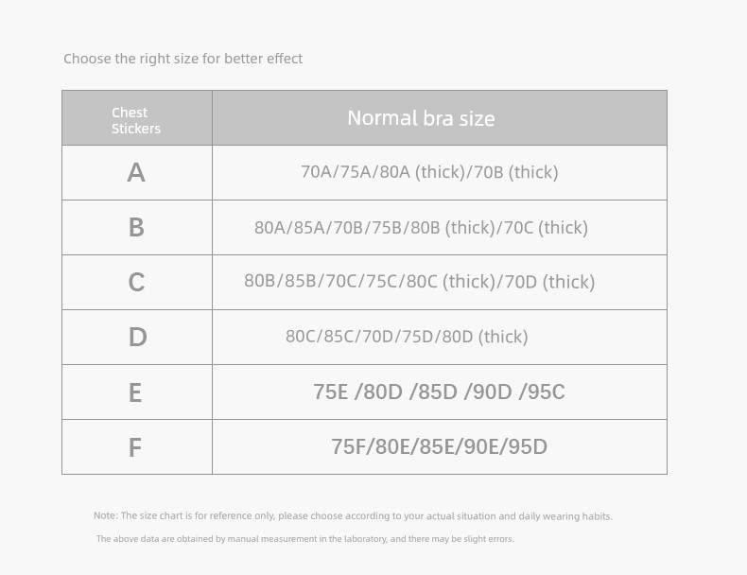
Task: Click the 'Choose the right size' heading text
Action: pos(182,59)
